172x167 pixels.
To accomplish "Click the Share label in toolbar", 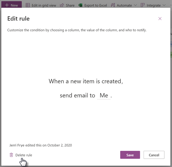I will pos(70,5).
